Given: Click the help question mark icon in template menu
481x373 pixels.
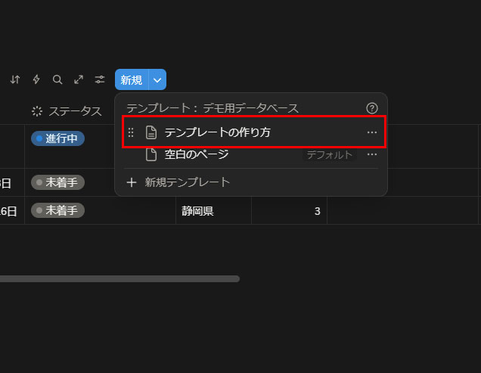Looking at the screenshot, I should tap(371, 108).
